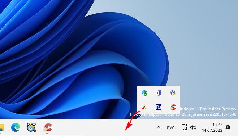Open Microsoft Teams tray icon

click(159, 92)
